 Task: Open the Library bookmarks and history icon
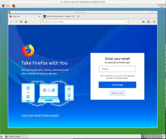(144, 22)
